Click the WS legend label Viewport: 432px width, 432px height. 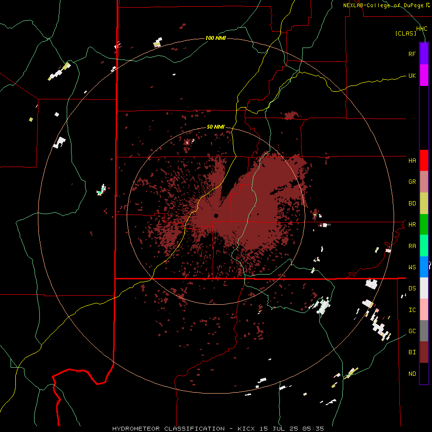click(x=412, y=267)
